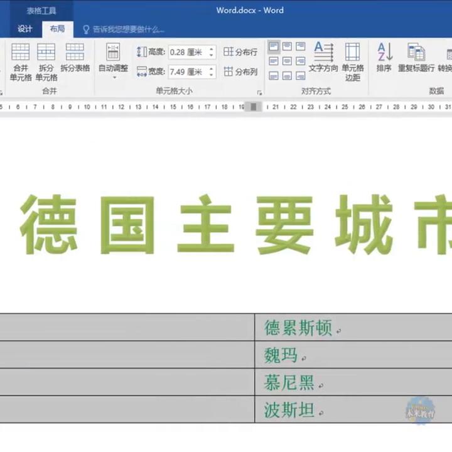Click the empty cell left of 波斯坦
This screenshot has height=452, width=452.
(x=127, y=409)
